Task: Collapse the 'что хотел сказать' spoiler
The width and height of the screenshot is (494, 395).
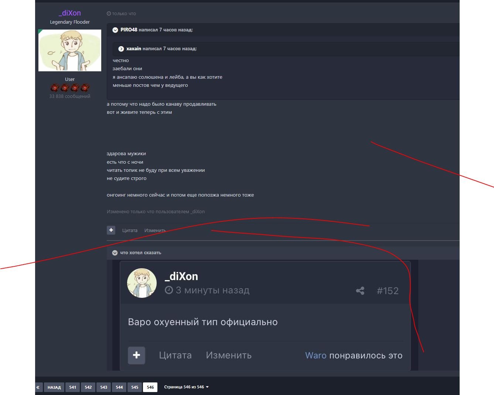Action: [x=115, y=253]
